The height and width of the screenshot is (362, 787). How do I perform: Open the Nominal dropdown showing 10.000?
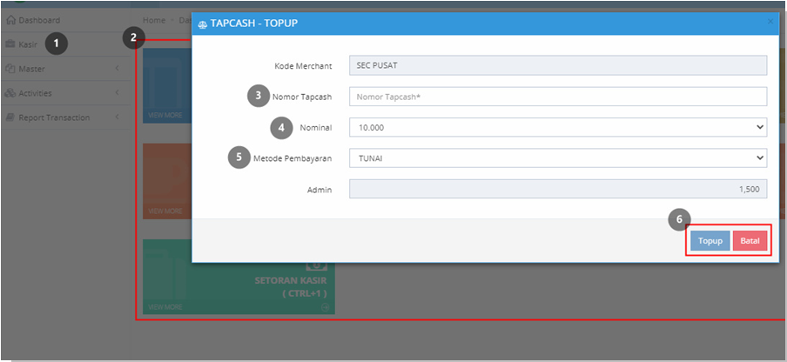tap(558, 127)
